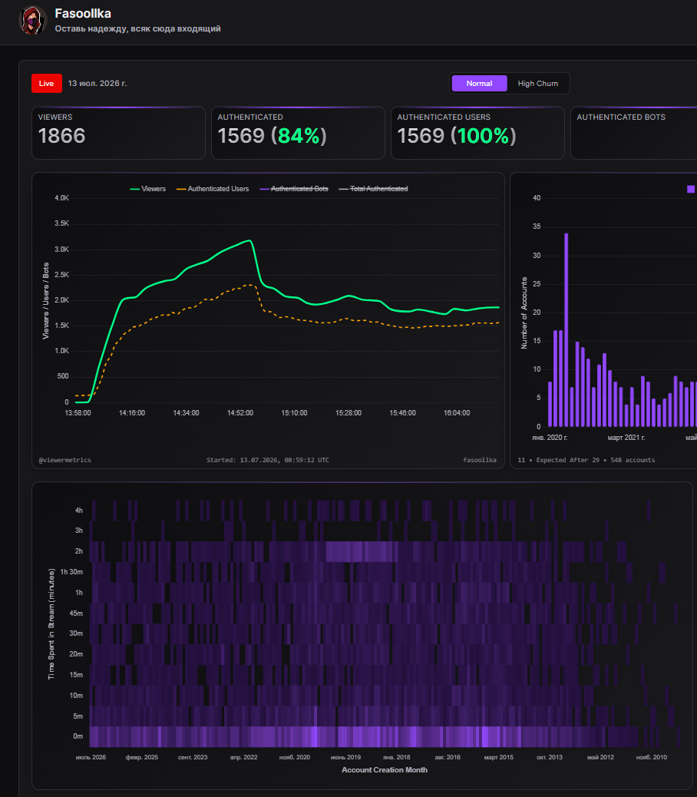Click the viewers peak on green line
This screenshot has width=697, height=797.
pos(249,240)
